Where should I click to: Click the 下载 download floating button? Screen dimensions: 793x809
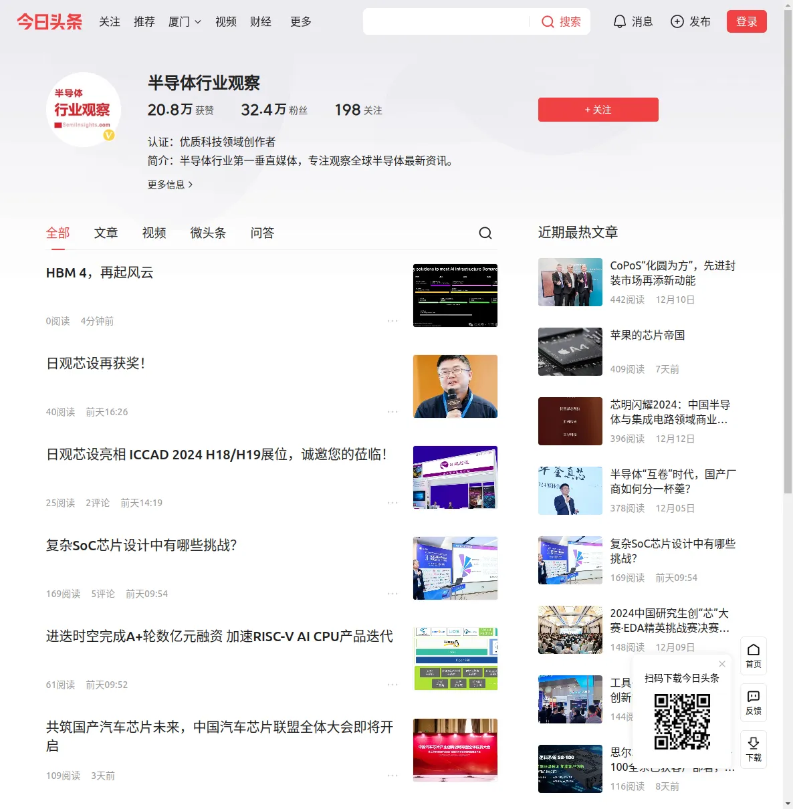click(x=754, y=749)
